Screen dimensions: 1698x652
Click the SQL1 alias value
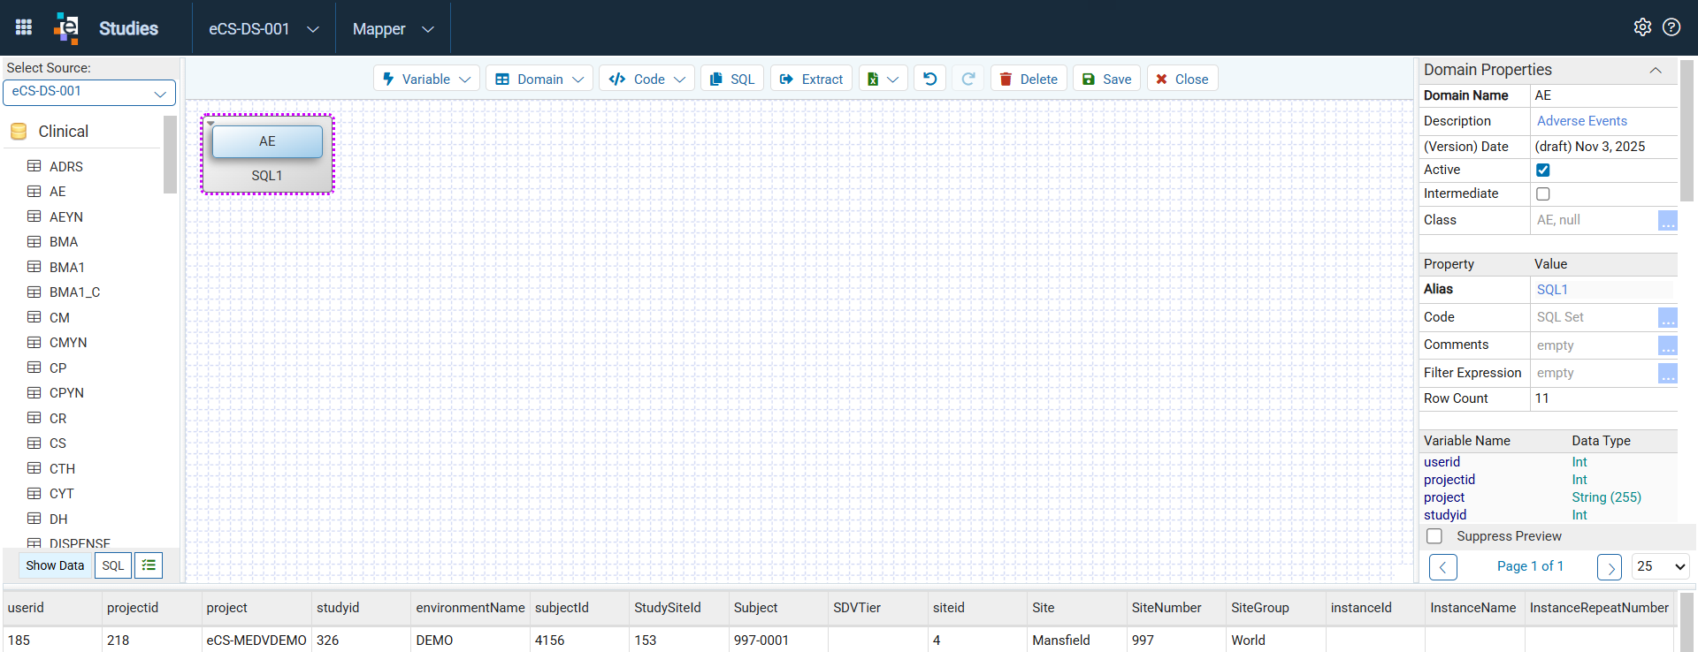click(x=1552, y=290)
